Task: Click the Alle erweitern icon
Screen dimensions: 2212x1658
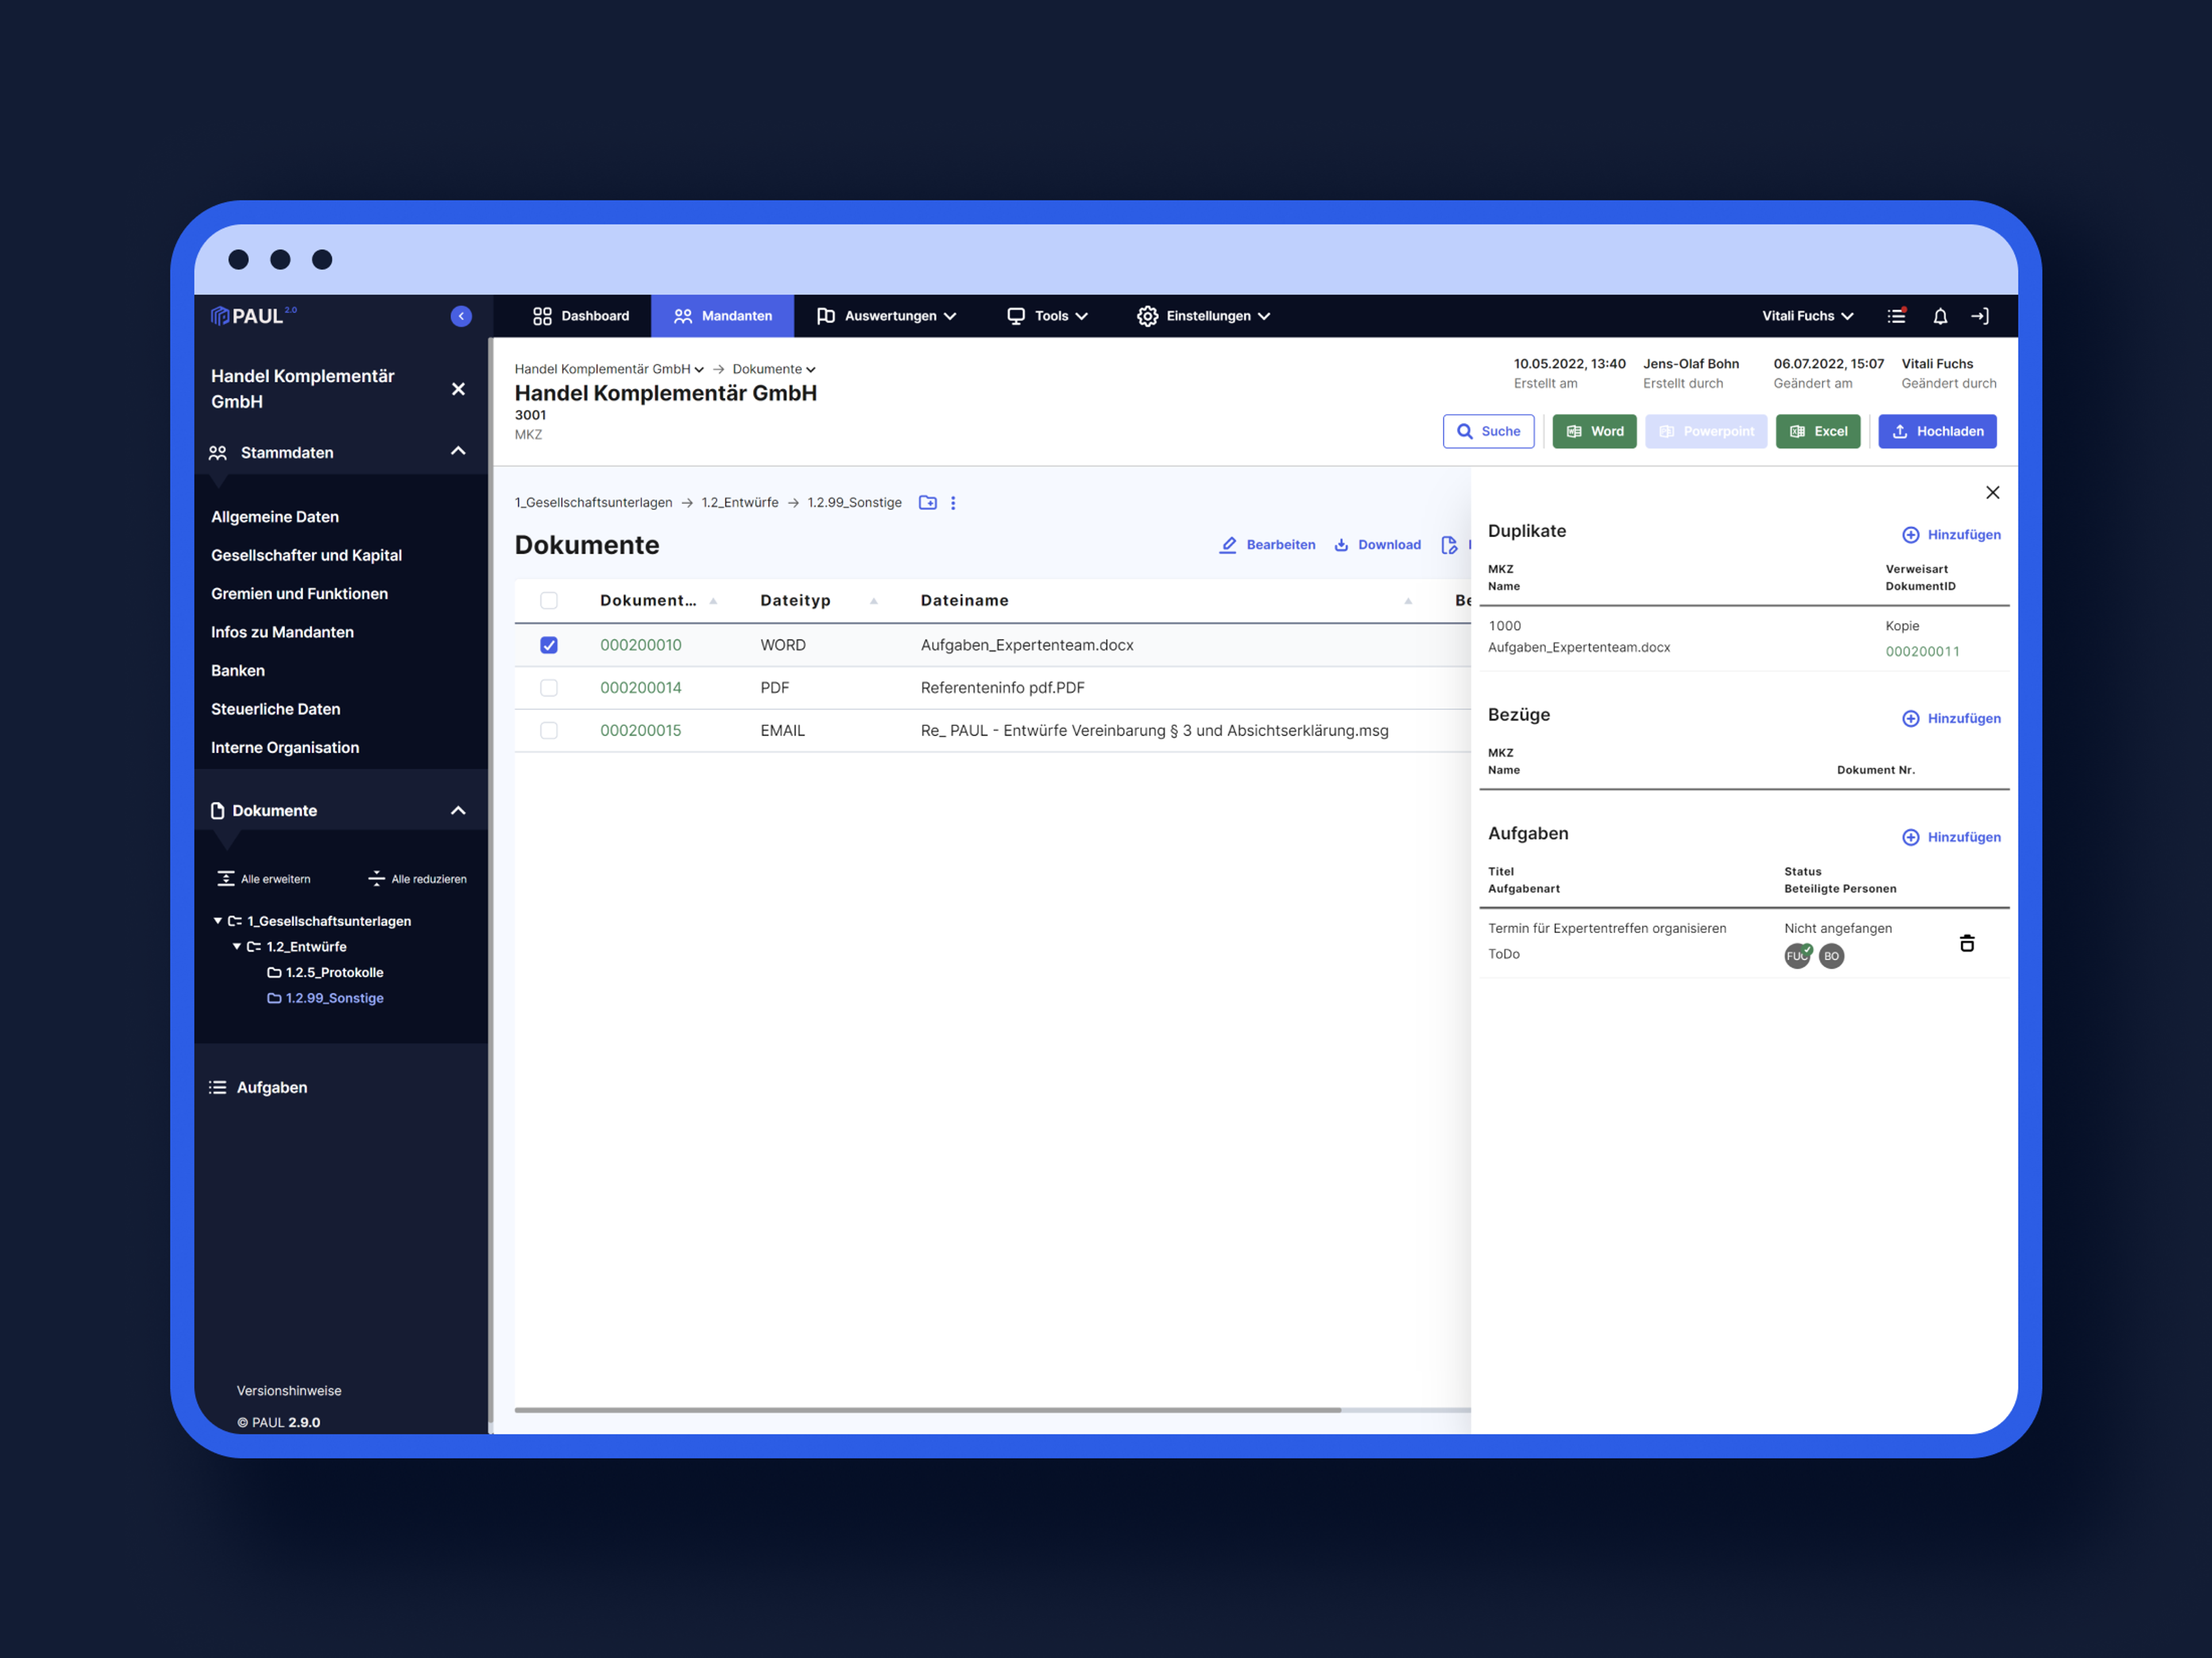Action: 226,879
